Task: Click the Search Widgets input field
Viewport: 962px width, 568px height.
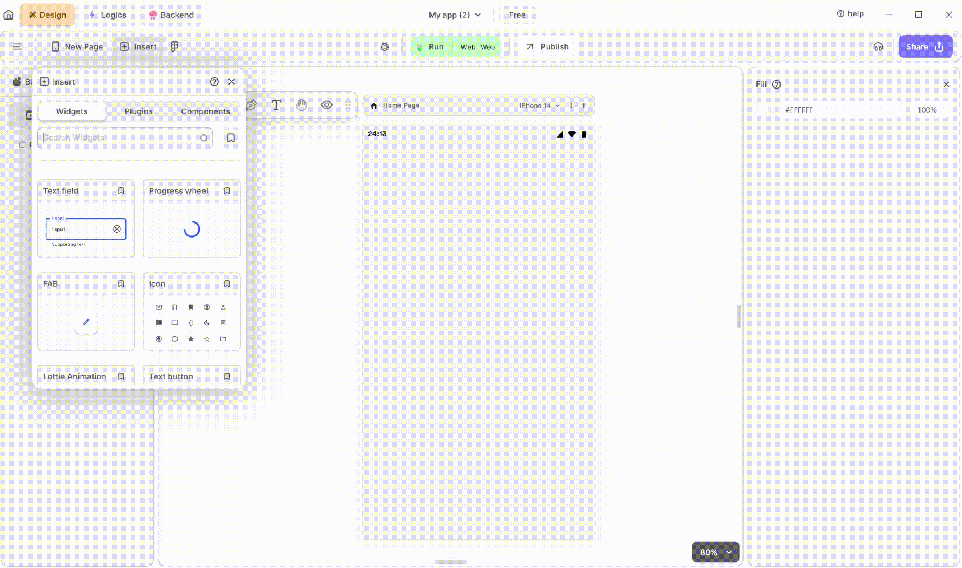Action: tap(120, 138)
